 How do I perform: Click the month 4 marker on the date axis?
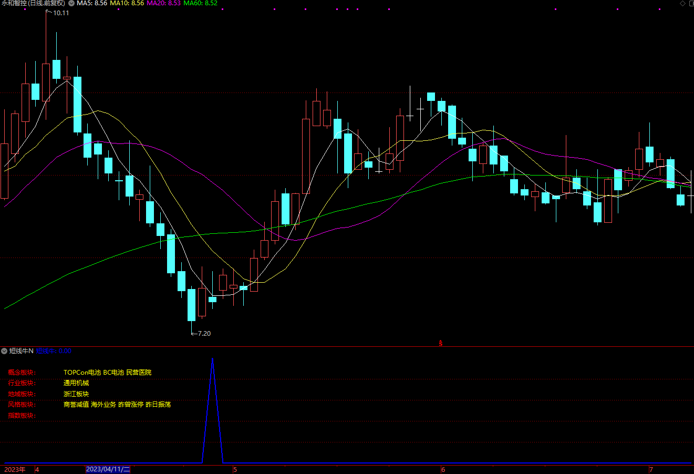coord(37,469)
